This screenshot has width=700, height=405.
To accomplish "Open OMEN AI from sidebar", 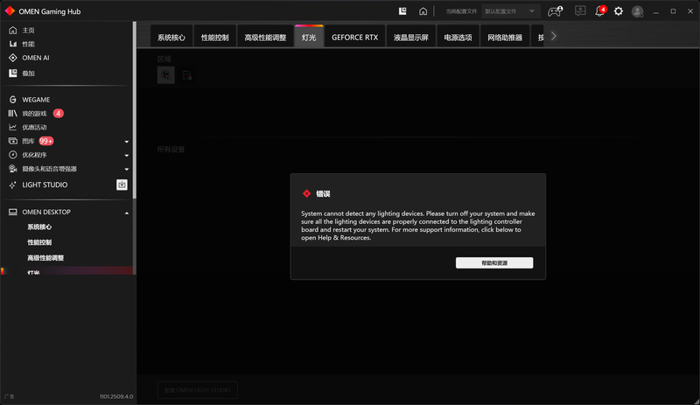I will point(35,58).
